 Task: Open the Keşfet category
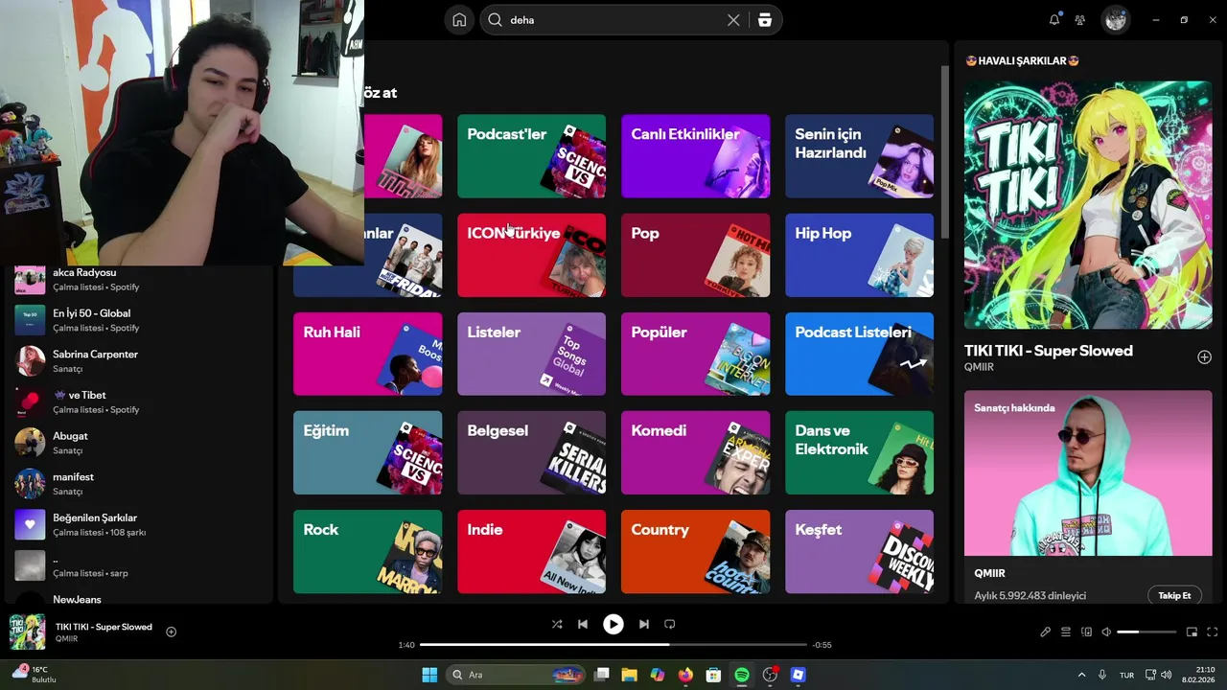pos(859,551)
